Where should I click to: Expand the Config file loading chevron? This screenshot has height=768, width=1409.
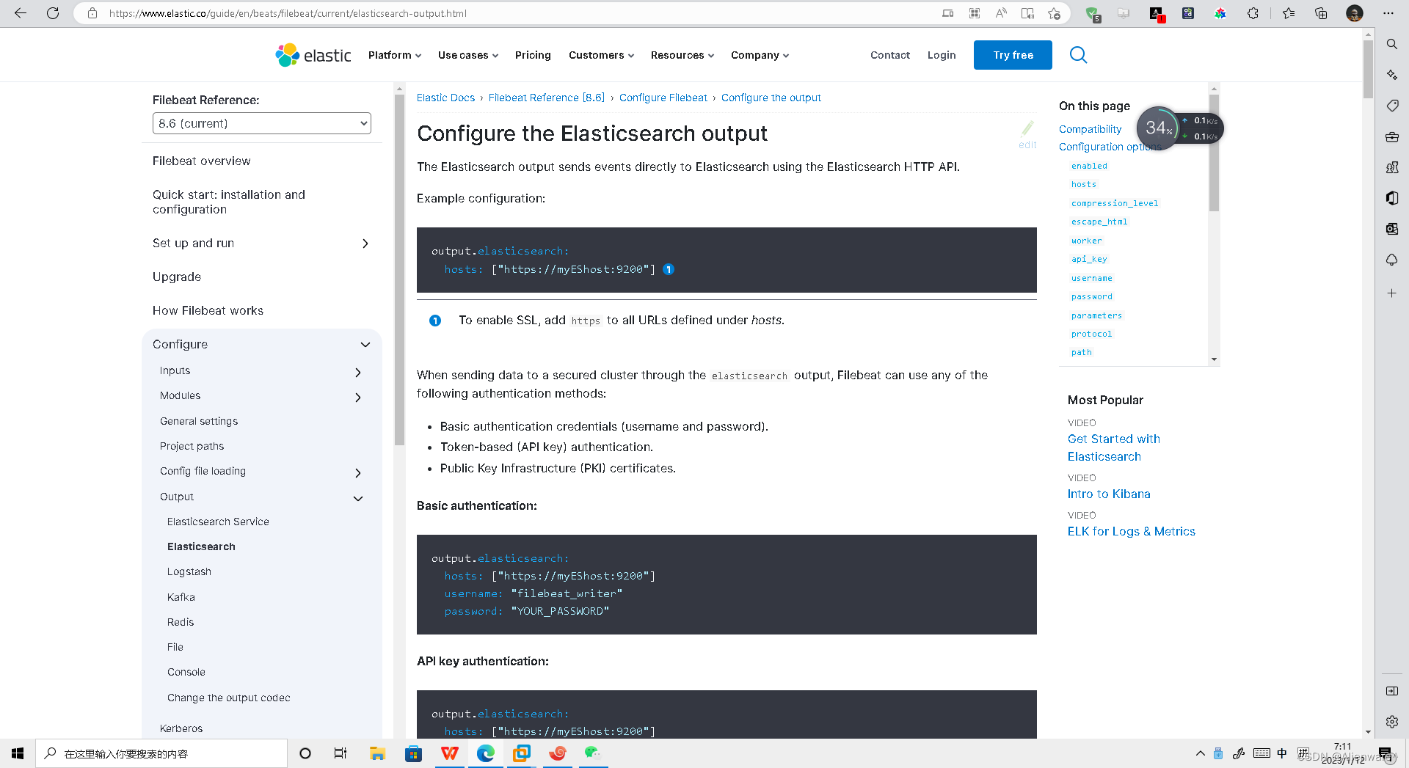(x=358, y=473)
